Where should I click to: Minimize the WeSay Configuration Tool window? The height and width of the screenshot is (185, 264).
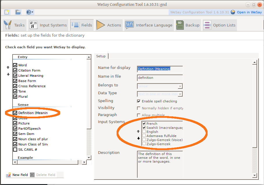(248, 5)
